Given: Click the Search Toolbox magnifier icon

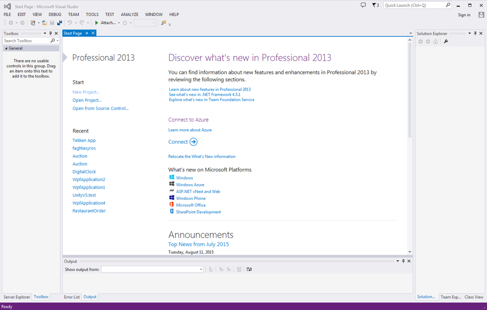Looking at the screenshot, I should (x=53, y=41).
